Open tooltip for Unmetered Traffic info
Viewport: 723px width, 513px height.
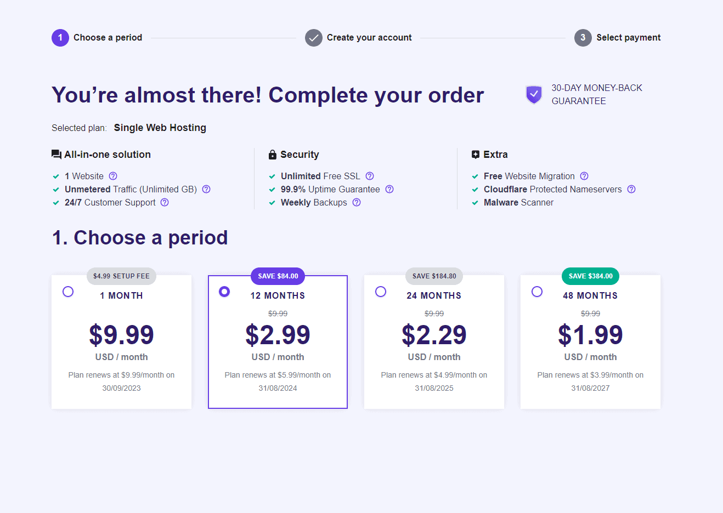(x=206, y=189)
